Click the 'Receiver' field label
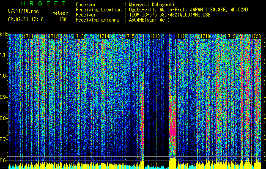 coord(86,15)
